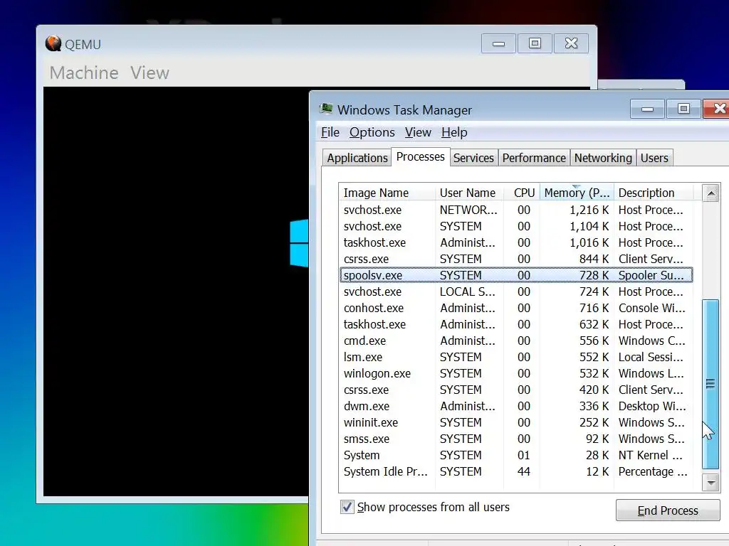729x546 pixels.
Task: Click the 44 CPU value for System Idle
Action: point(523,471)
